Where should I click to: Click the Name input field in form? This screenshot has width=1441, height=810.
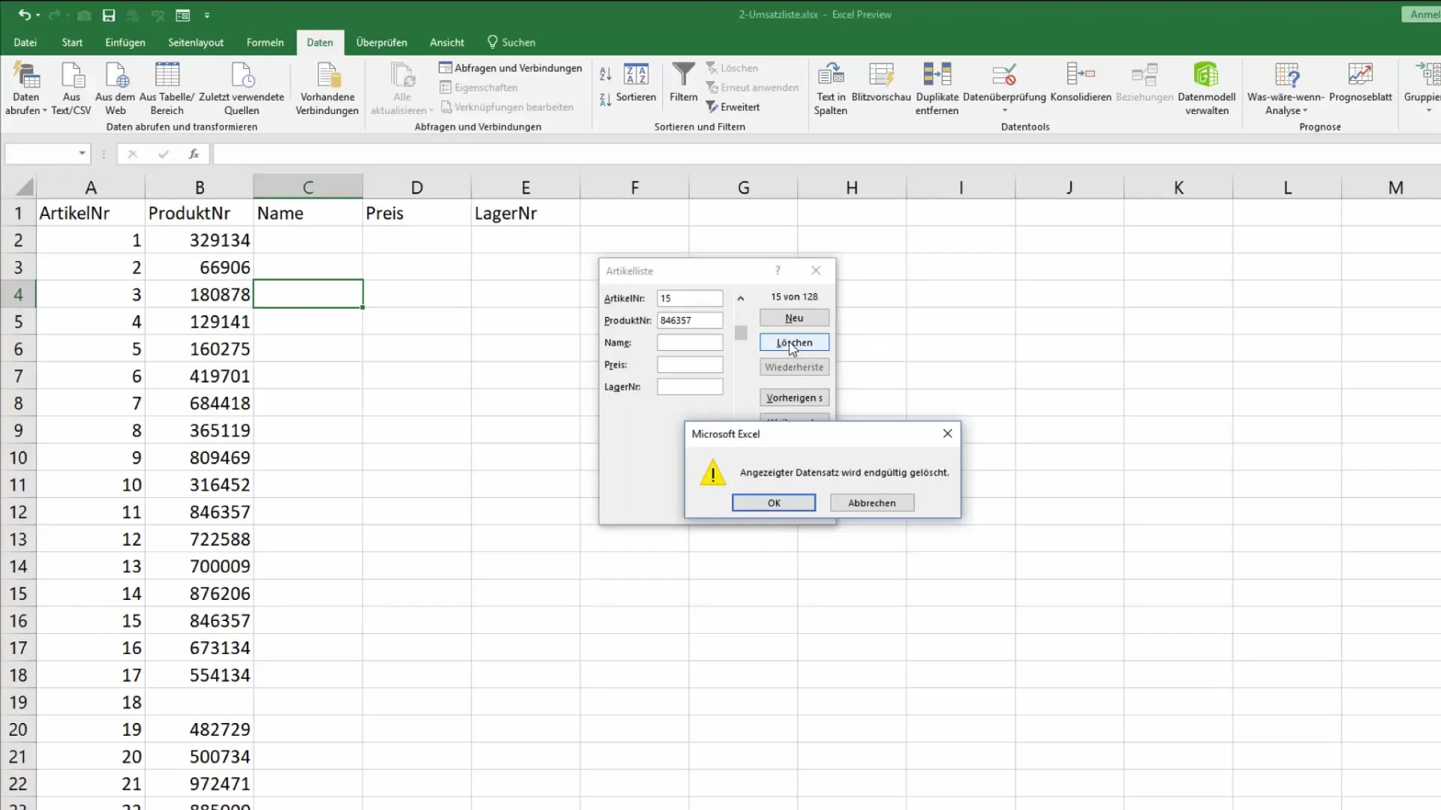(x=690, y=342)
